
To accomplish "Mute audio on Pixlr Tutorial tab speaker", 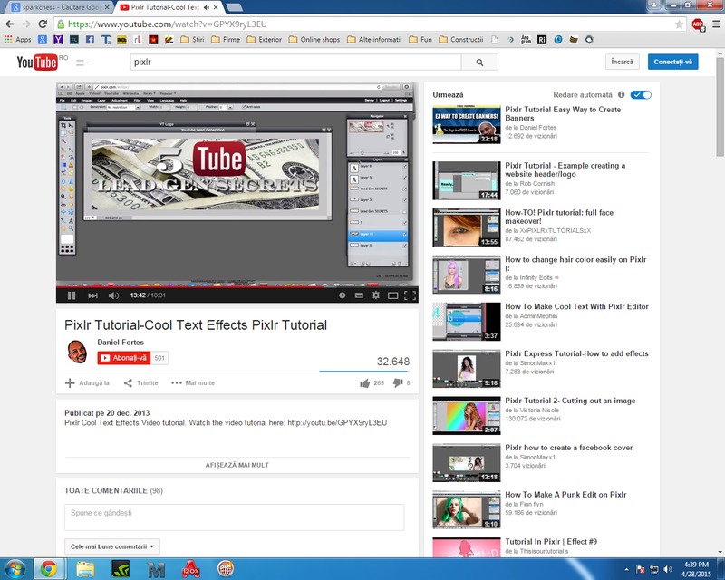I will tap(207, 7).
